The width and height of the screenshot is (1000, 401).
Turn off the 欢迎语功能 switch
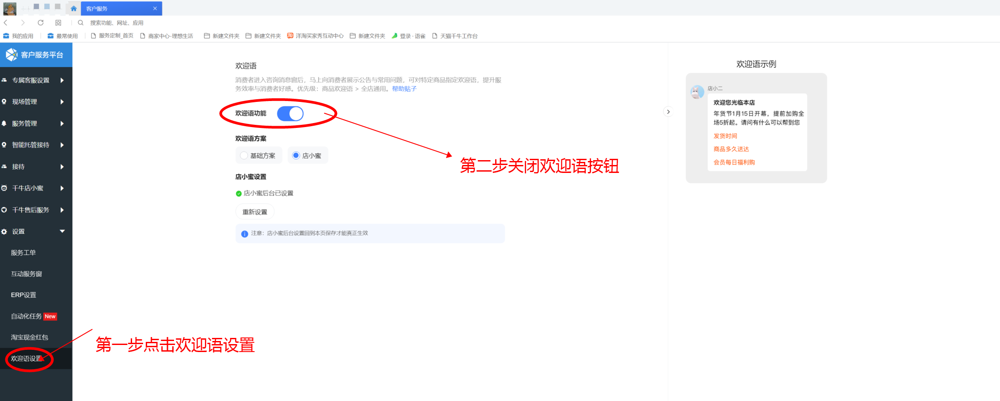click(290, 113)
